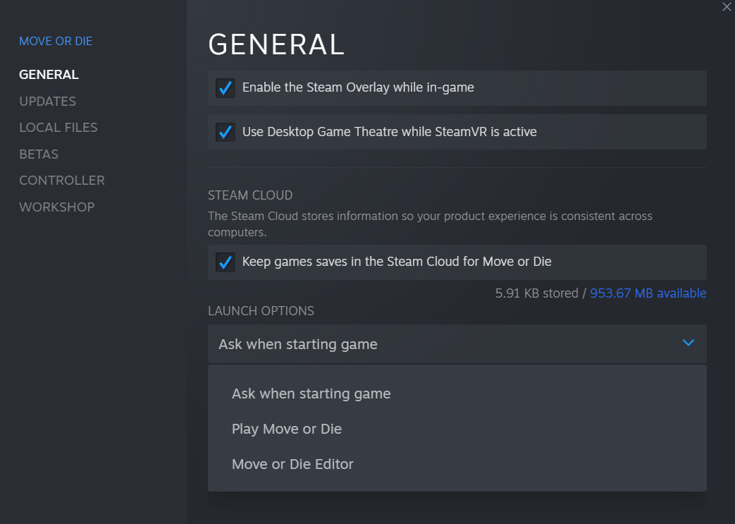735x524 pixels.
Task: Switch to the WORKSHOP tab
Action: pos(56,207)
